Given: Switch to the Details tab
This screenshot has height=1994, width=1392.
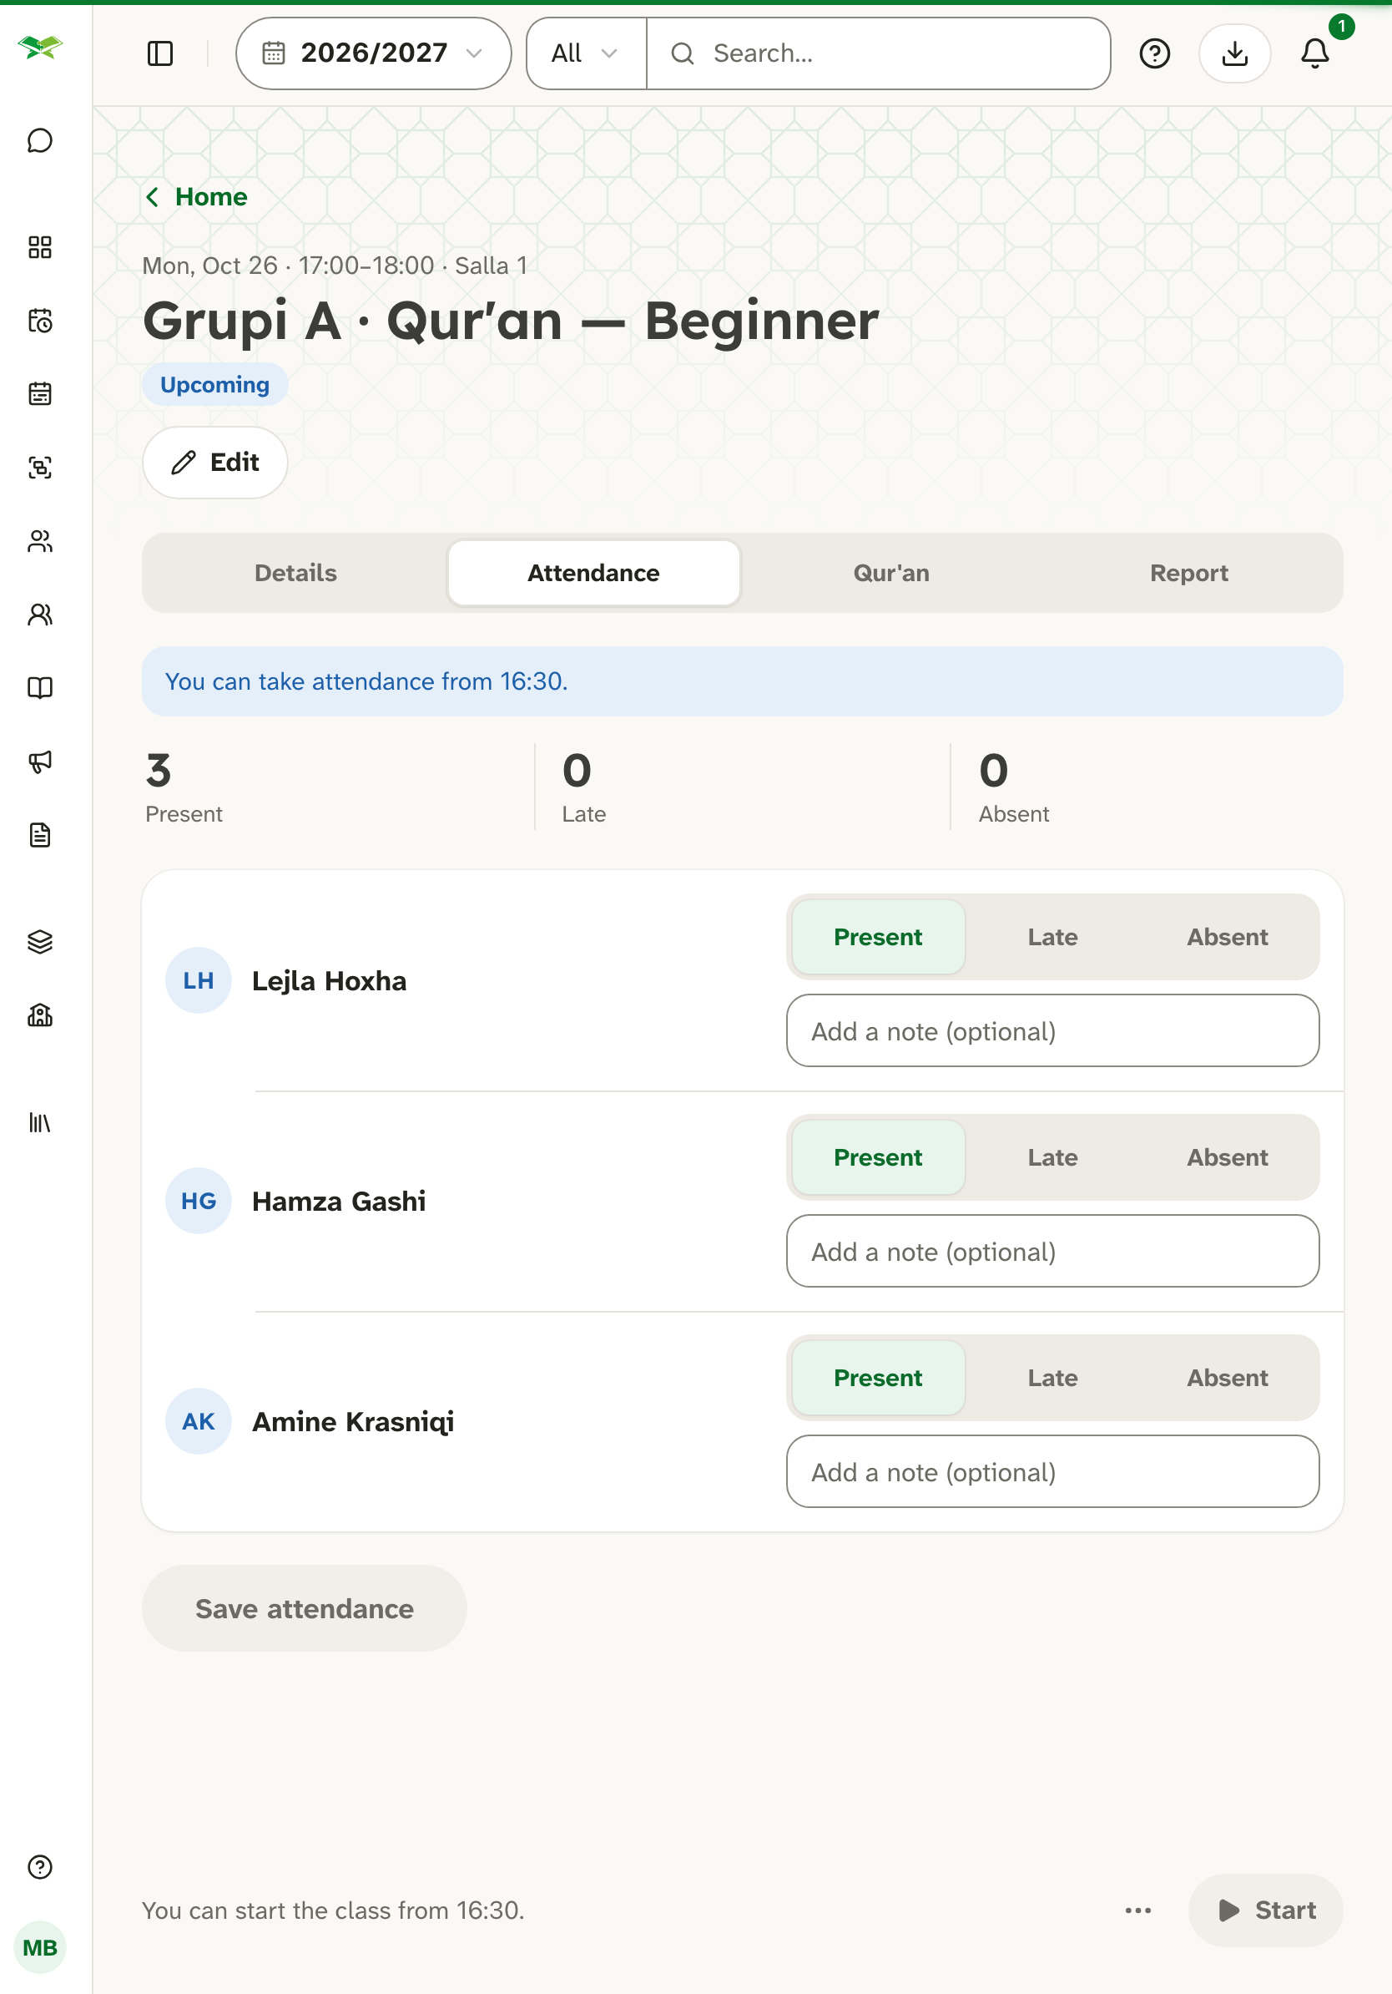Looking at the screenshot, I should (x=296, y=573).
